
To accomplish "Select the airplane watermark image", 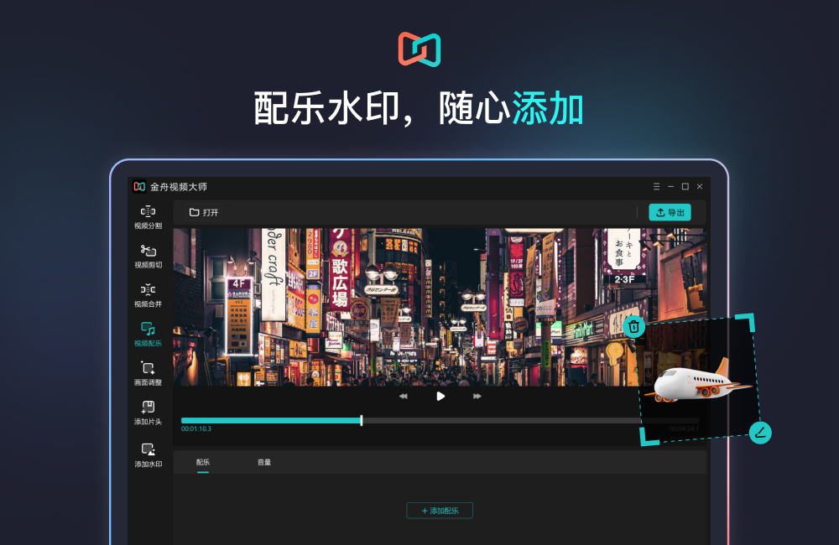I will pyautogui.click(x=699, y=380).
